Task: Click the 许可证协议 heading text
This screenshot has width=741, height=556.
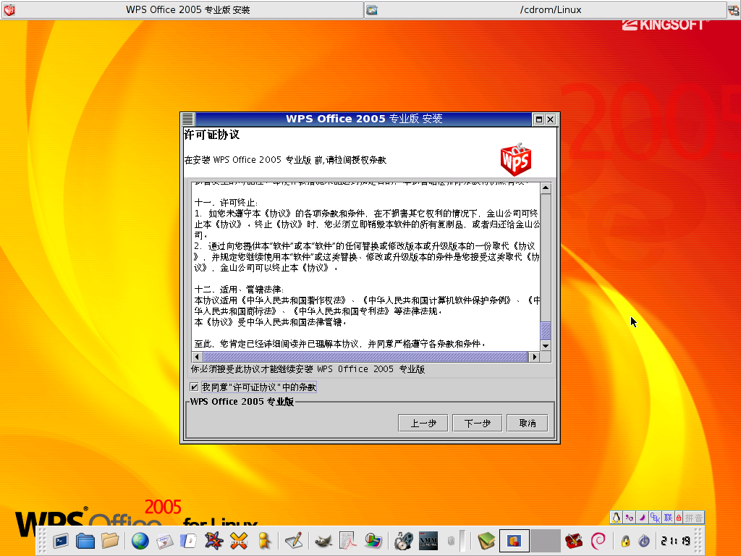Action: 211,135
